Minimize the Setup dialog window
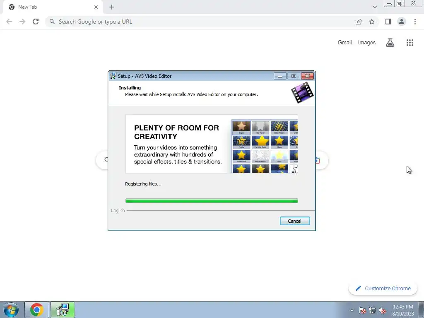 280,76
